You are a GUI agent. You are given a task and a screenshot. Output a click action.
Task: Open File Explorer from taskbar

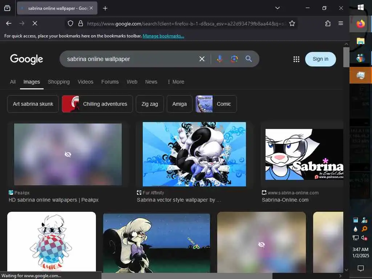(360, 41)
